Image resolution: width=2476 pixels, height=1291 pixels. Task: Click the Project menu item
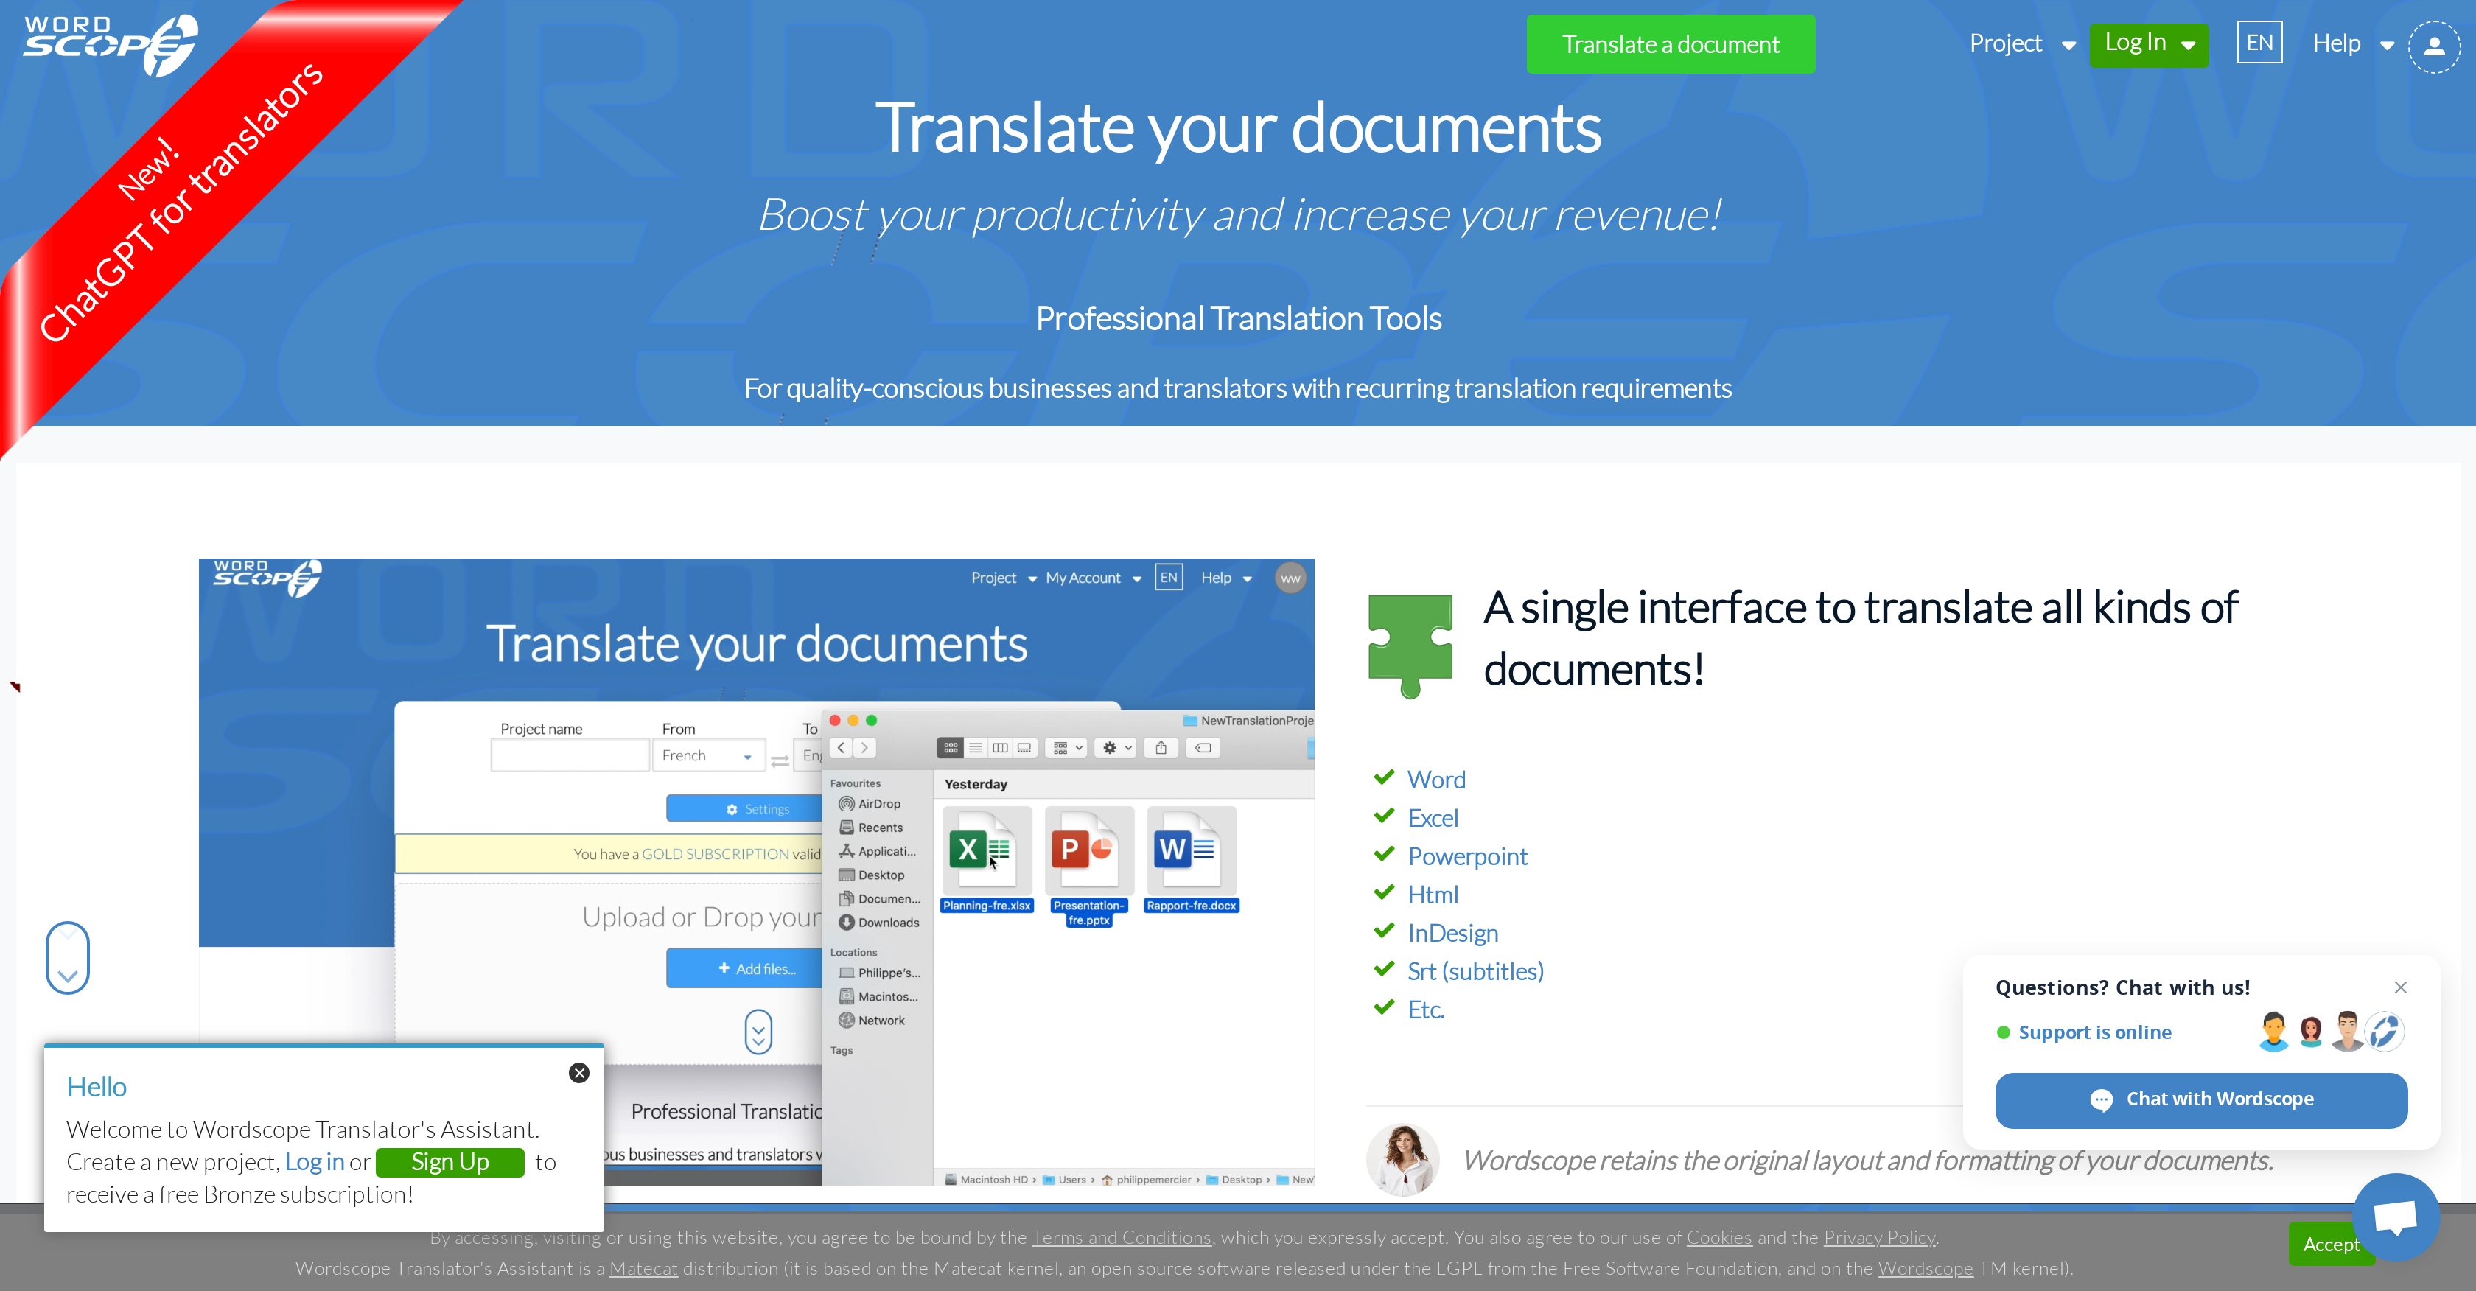[2006, 44]
